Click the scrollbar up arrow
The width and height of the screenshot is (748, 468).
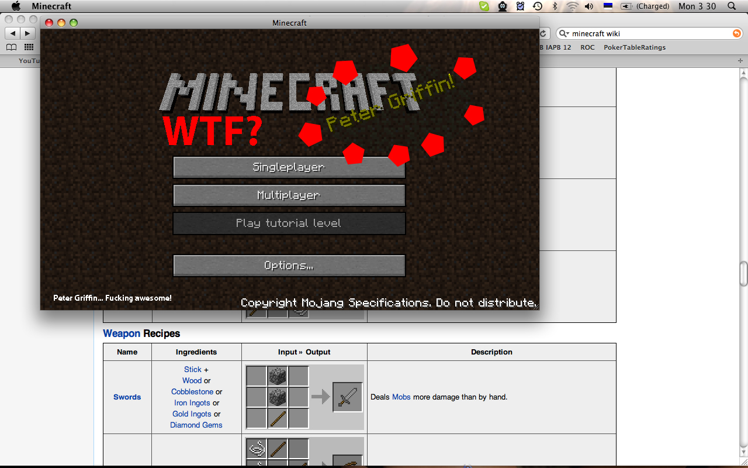click(x=743, y=73)
